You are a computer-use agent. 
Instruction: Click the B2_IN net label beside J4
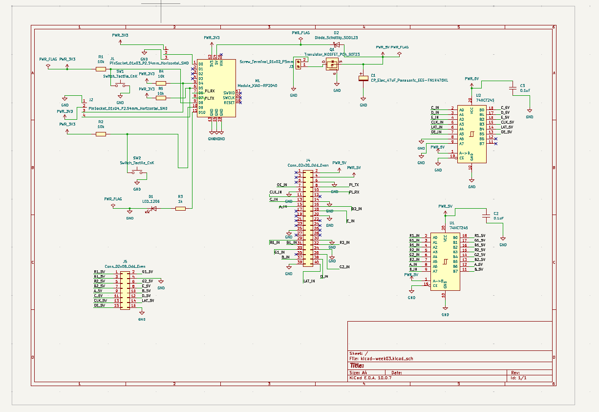[356, 209]
